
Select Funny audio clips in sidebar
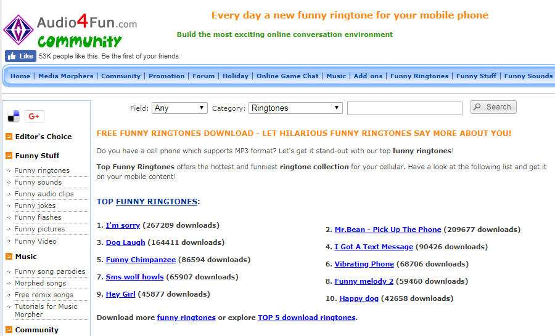tap(44, 194)
